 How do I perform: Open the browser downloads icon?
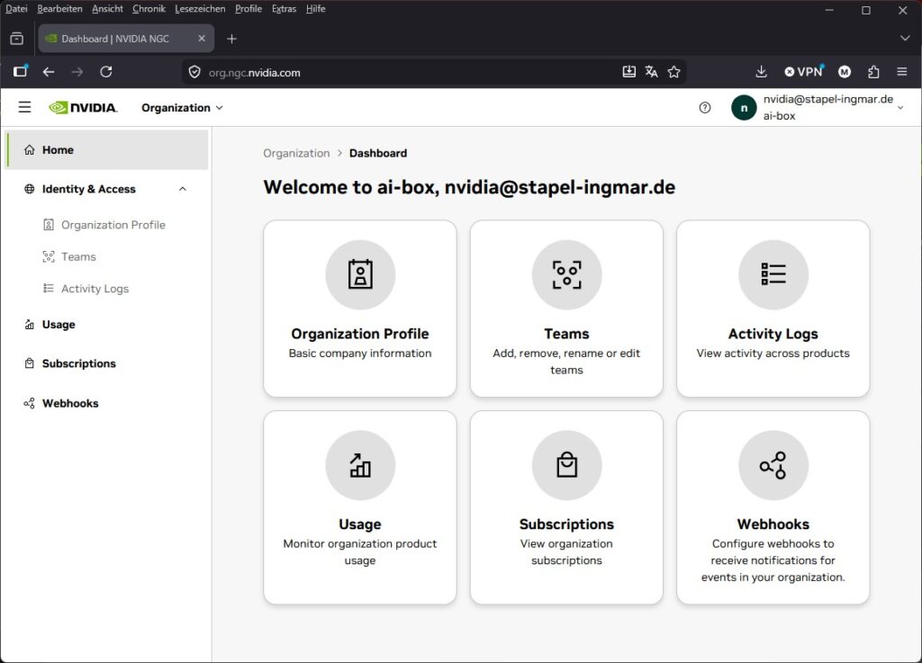[x=761, y=72]
